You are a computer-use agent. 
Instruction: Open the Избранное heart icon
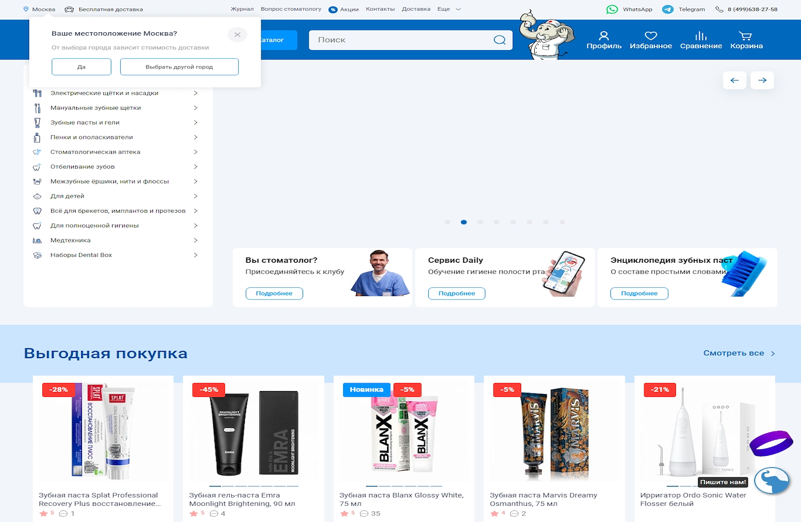tap(651, 36)
